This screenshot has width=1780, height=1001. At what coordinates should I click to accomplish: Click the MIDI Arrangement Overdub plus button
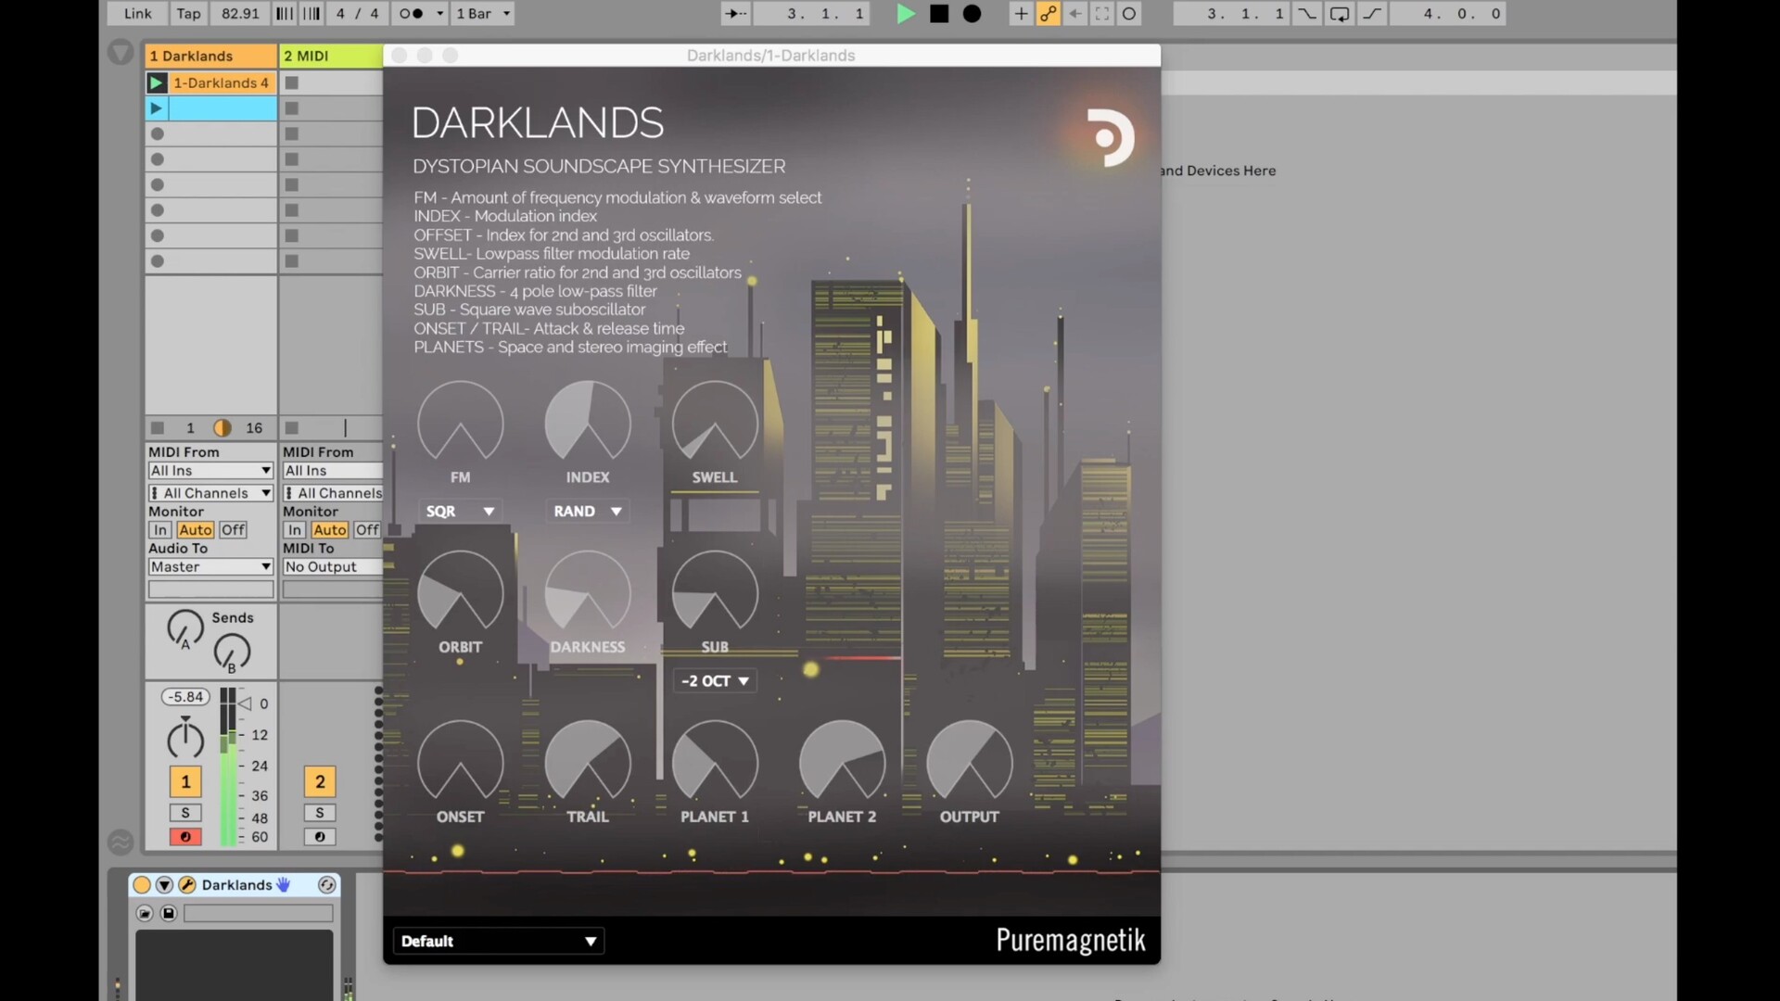click(1021, 14)
